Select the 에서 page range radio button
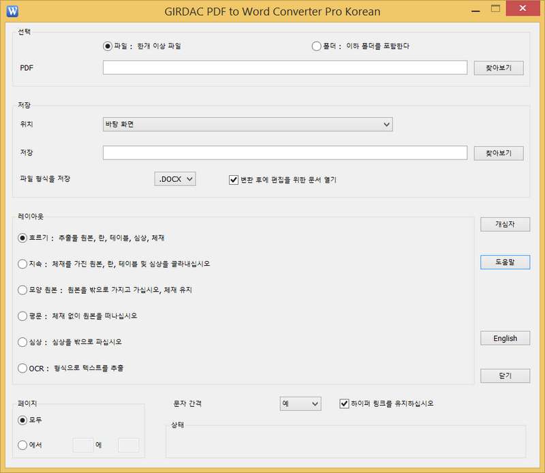The height and width of the screenshot is (473, 545). click(x=22, y=445)
